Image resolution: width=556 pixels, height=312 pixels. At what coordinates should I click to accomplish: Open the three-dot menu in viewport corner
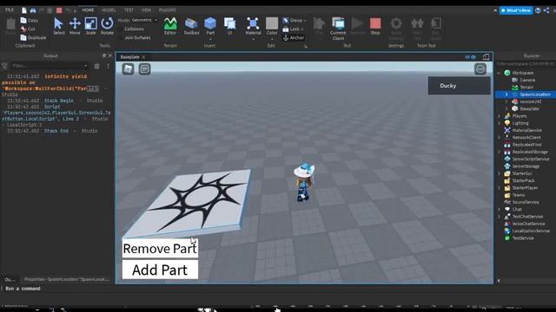pos(480,68)
